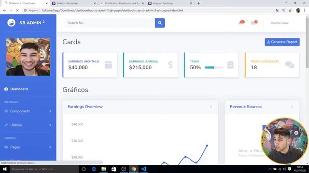Click the Dashboard speedometer icon in sidebar
The width and height of the screenshot is (309, 173).
pos(6,89)
